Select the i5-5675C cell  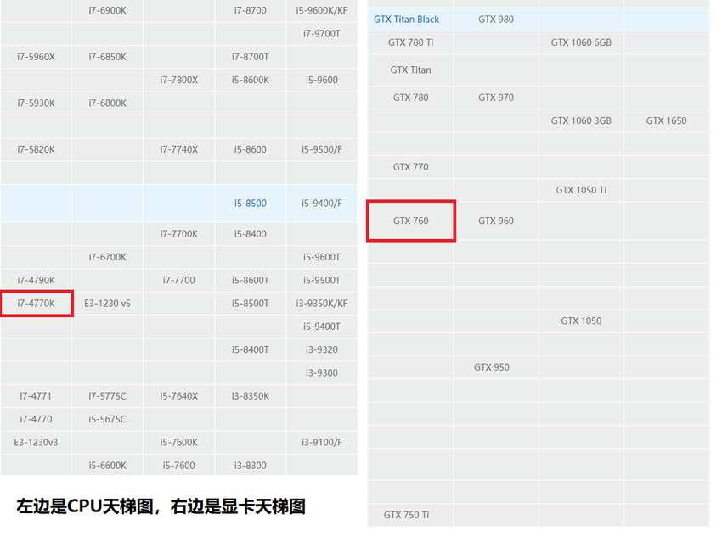(107, 419)
